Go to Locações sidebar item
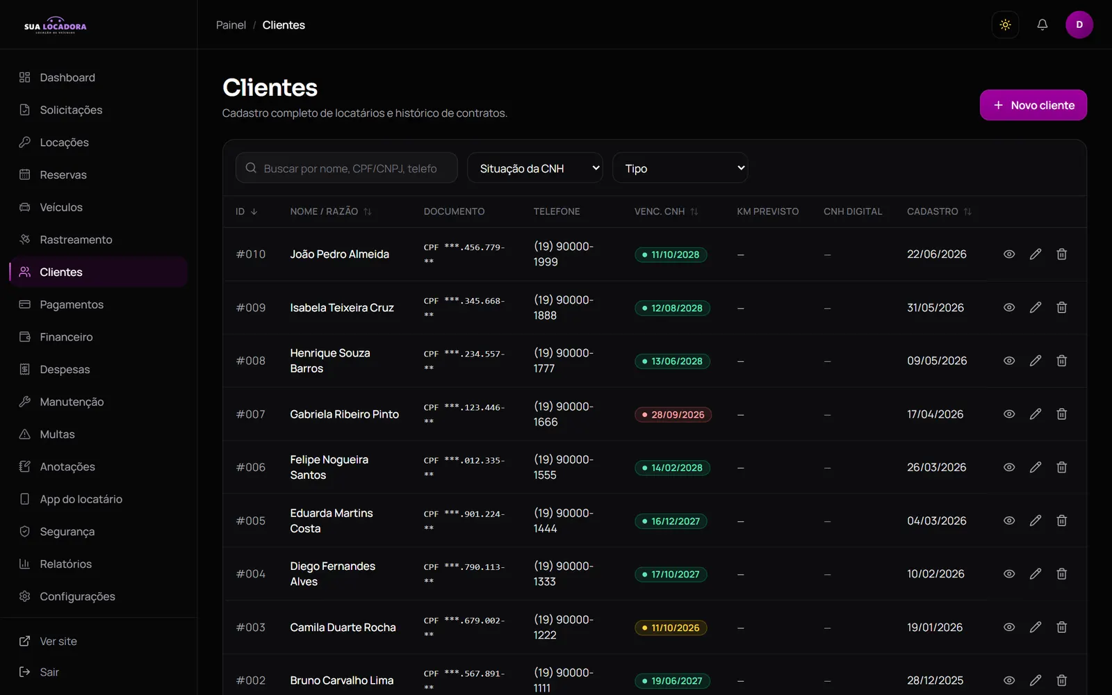This screenshot has height=695, width=1112. click(x=99, y=142)
